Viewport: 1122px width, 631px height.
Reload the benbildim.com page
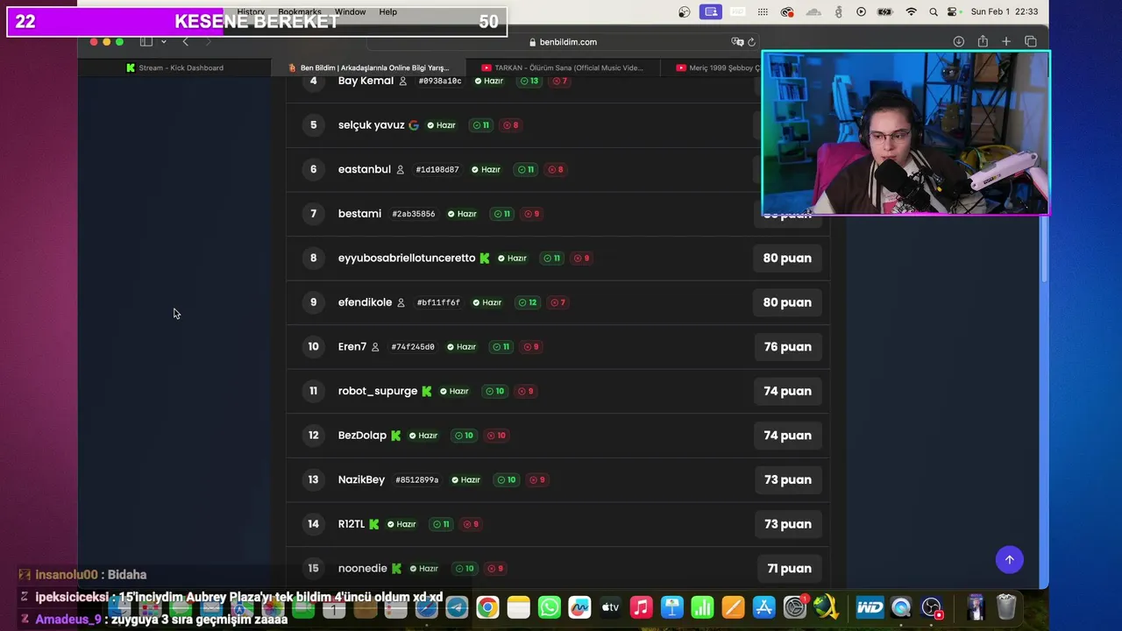(x=751, y=42)
